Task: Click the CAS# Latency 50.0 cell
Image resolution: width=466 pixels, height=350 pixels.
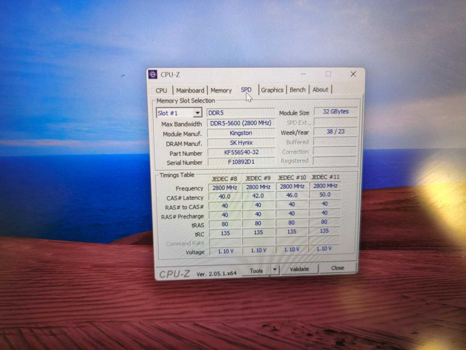Action: (325, 194)
